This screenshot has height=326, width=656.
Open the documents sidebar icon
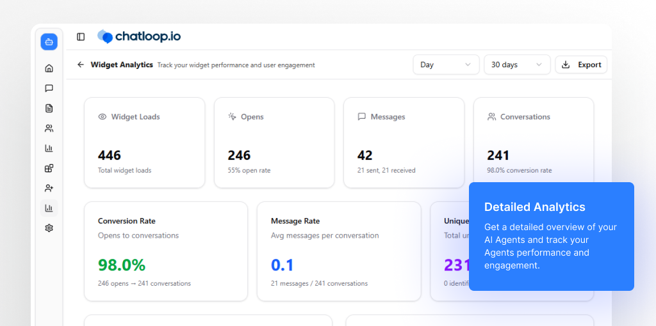click(49, 108)
